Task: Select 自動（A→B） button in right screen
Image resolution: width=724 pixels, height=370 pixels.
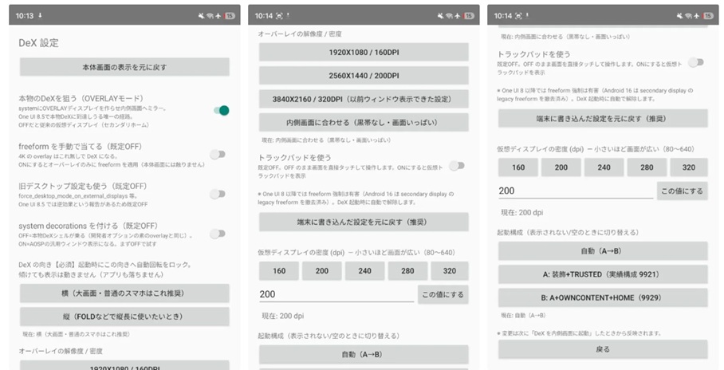Action: [x=603, y=251]
